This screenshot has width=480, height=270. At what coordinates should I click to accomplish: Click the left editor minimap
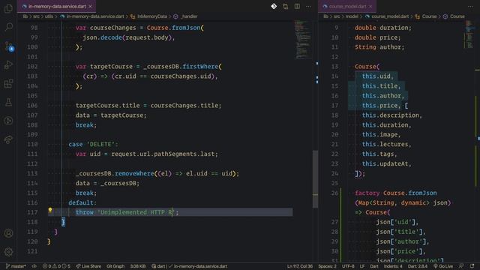point(302,40)
